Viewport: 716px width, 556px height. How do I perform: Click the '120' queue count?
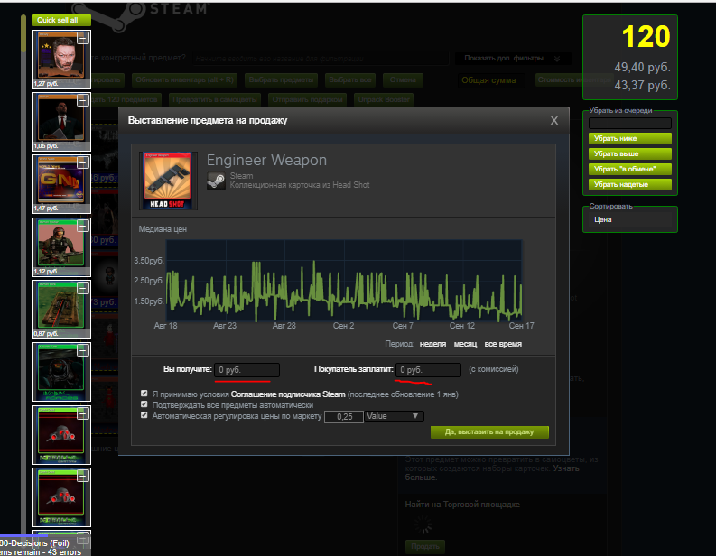coord(646,36)
